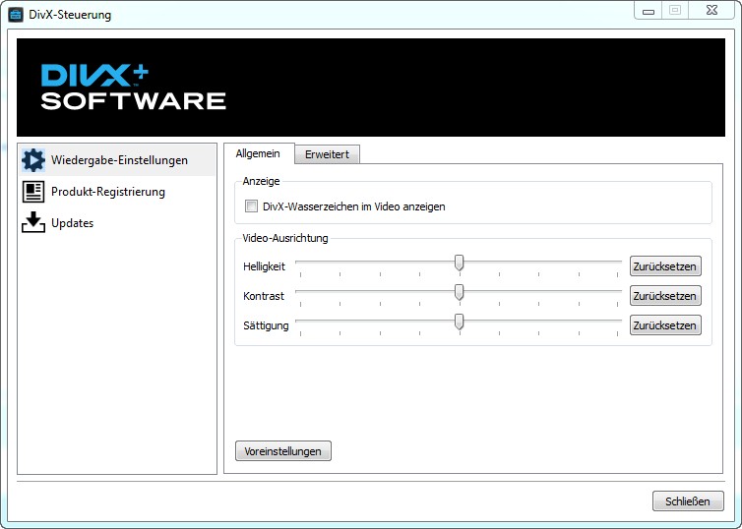The width and height of the screenshot is (742, 529).
Task: Click the DivX-Steuerung title bar app icon
Action: point(15,15)
